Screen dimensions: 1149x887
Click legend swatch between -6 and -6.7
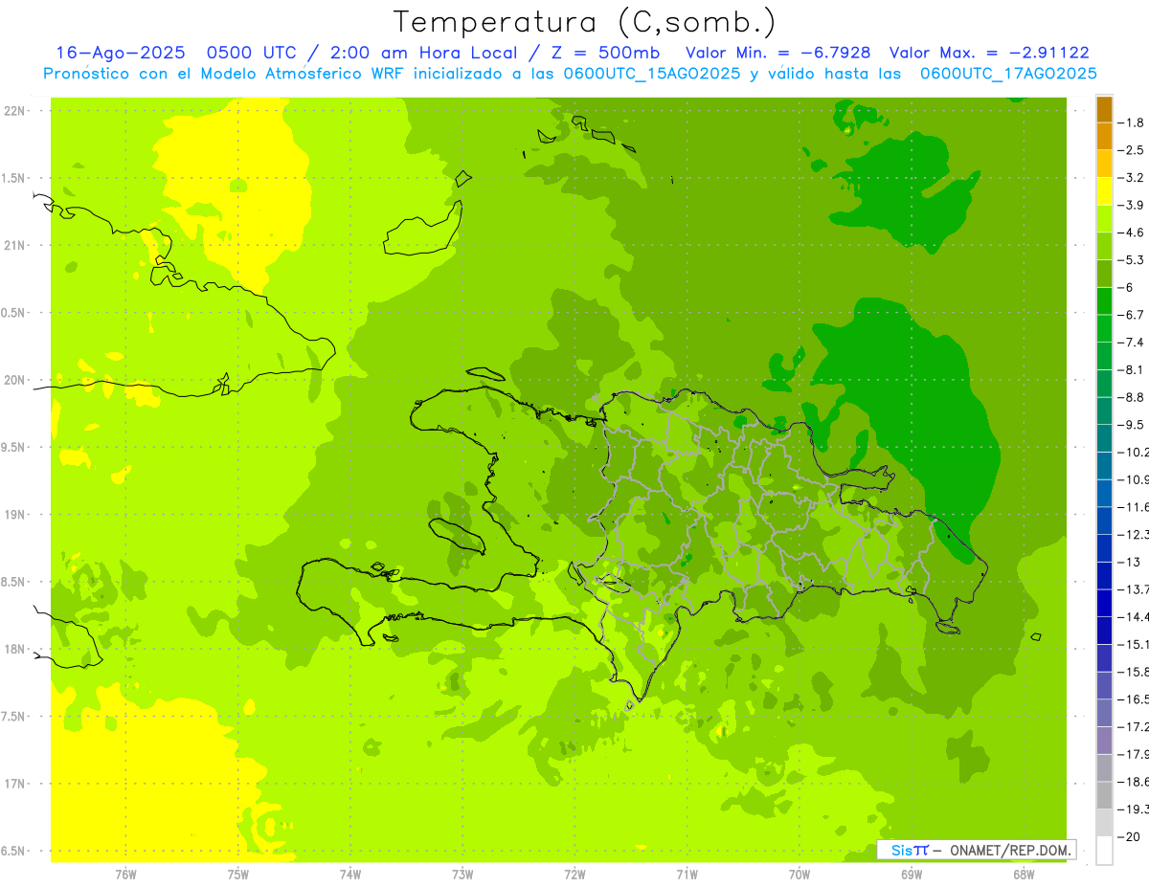[x=1104, y=301]
